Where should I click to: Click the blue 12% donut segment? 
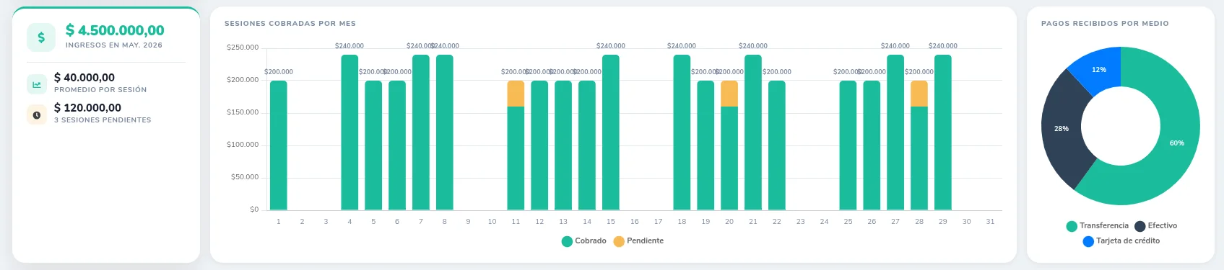tap(1099, 69)
